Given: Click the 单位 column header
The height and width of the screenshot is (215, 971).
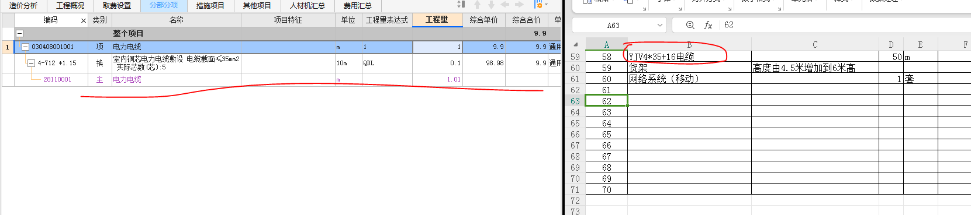Looking at the screenshot, I should [348, 20].
